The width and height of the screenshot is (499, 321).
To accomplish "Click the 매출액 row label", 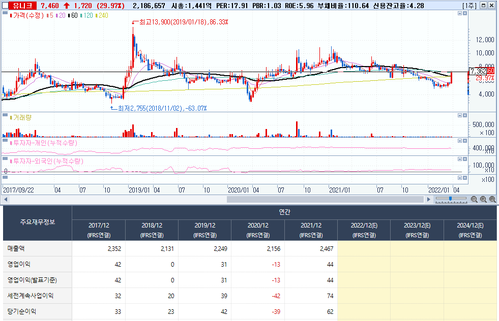I will (16, 248).
